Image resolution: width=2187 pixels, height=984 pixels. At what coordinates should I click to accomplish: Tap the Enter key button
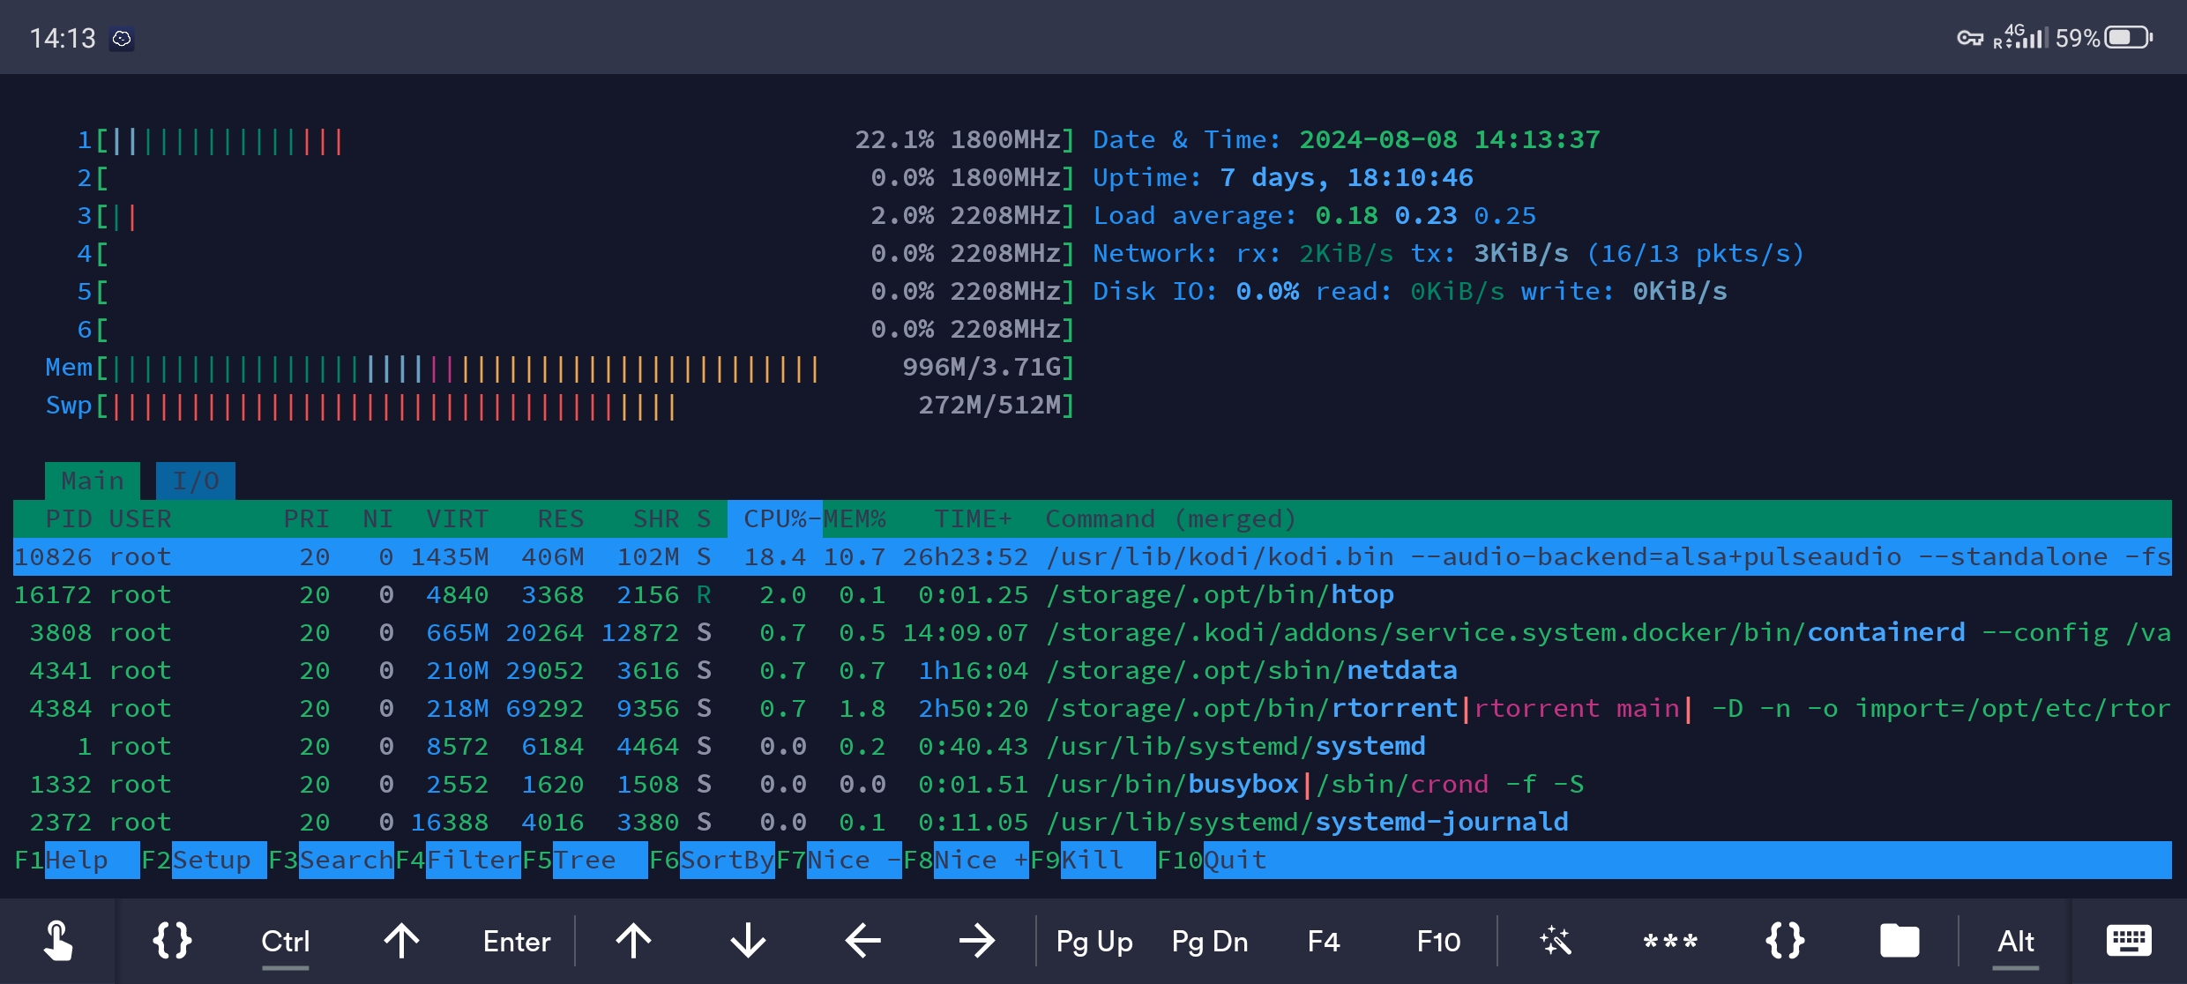pos(517,942)
